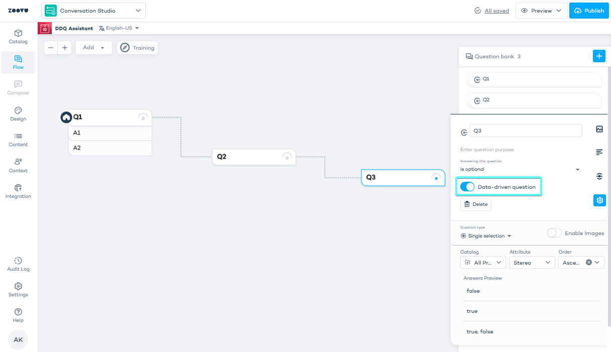Click the blue gear settings icon in panel
Image resolution: width=611 pixels, height=352 pixels.
[599, 200]
